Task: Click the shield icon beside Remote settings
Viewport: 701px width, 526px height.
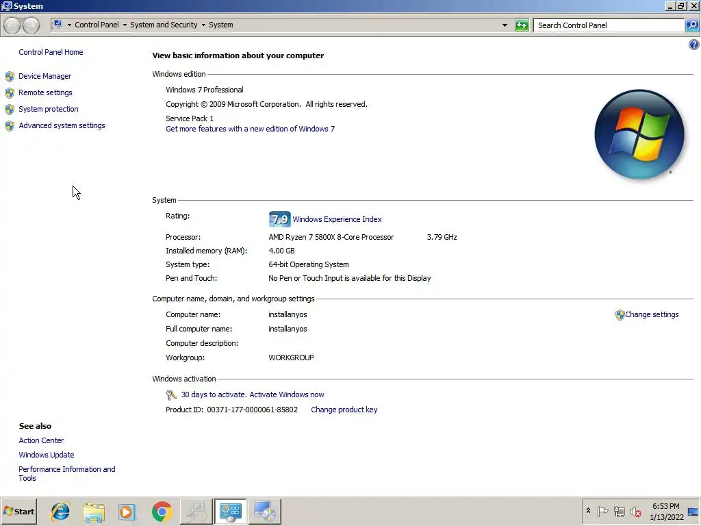Action: point(10,93)
